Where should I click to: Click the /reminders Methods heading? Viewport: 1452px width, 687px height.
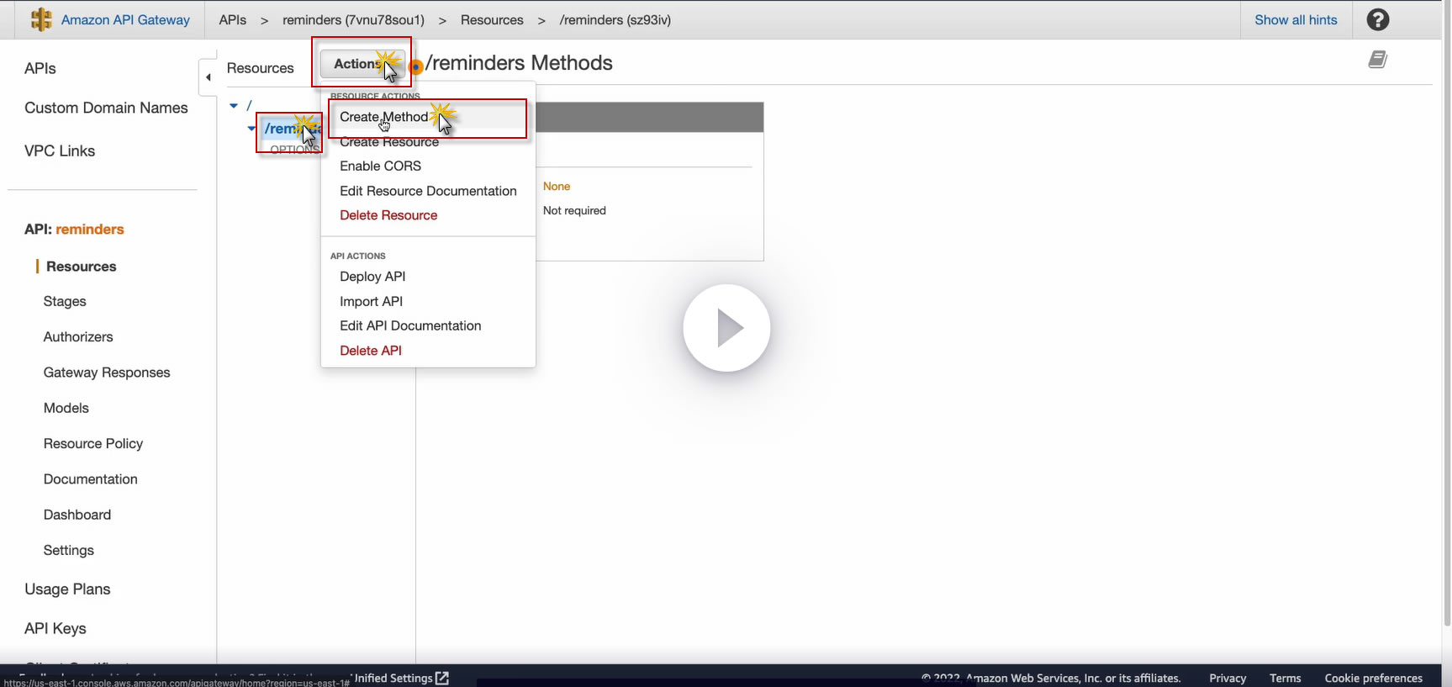520,63
